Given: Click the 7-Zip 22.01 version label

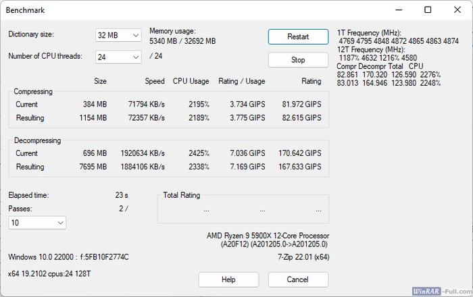Looking at the screenshot, I should 302,257.
